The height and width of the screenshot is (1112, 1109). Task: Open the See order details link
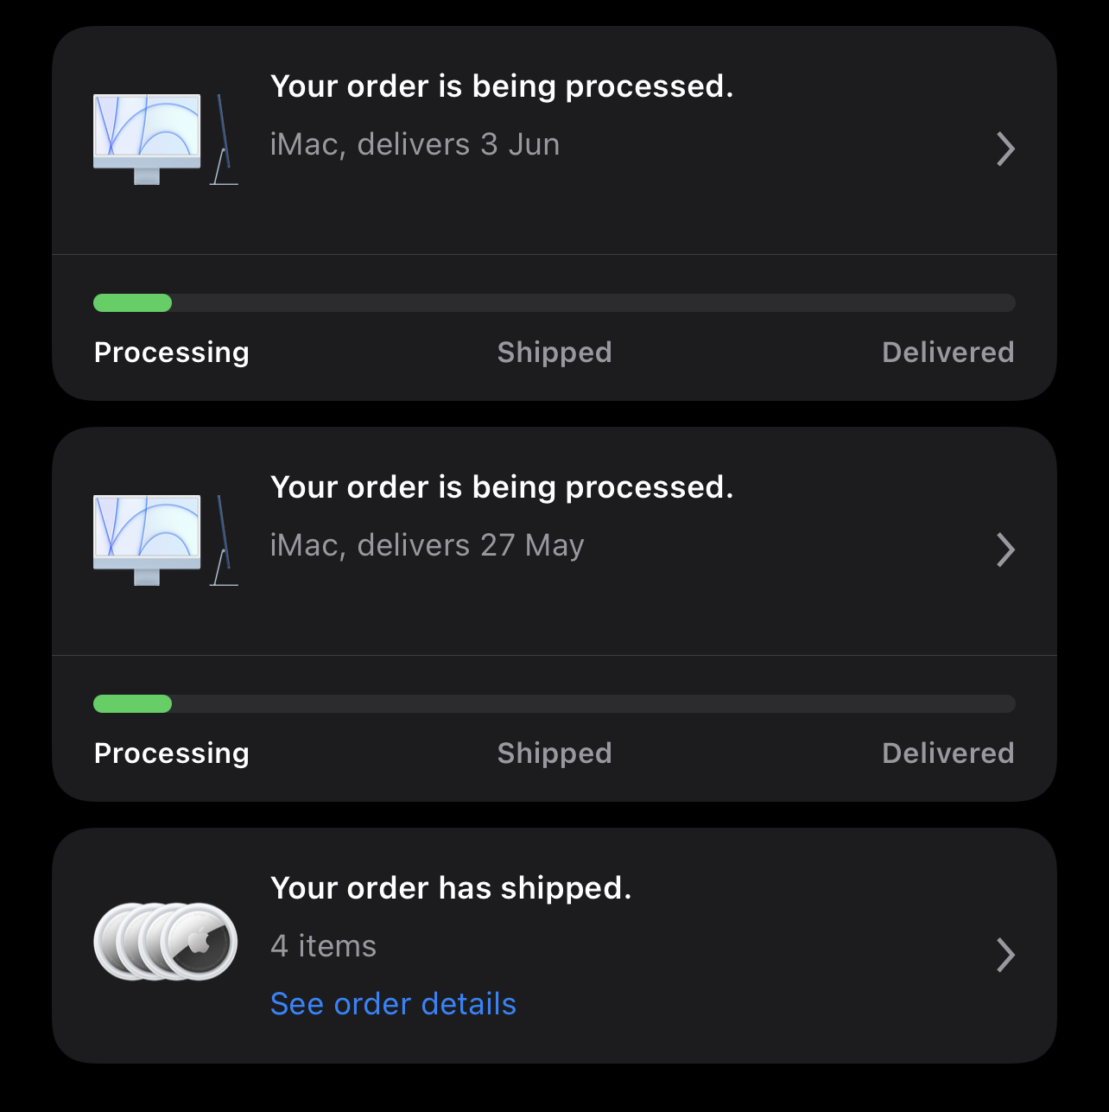click(393, 1004)
